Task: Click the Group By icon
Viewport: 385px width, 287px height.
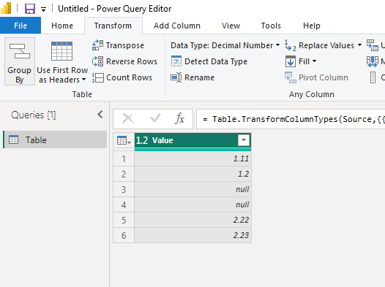Action: (x=20, y=51)
